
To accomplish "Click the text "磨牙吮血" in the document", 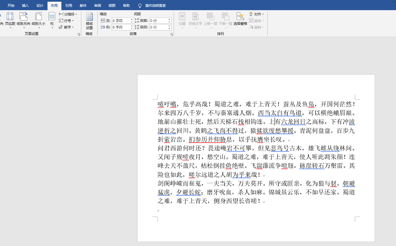I will (x=219, y=192).
